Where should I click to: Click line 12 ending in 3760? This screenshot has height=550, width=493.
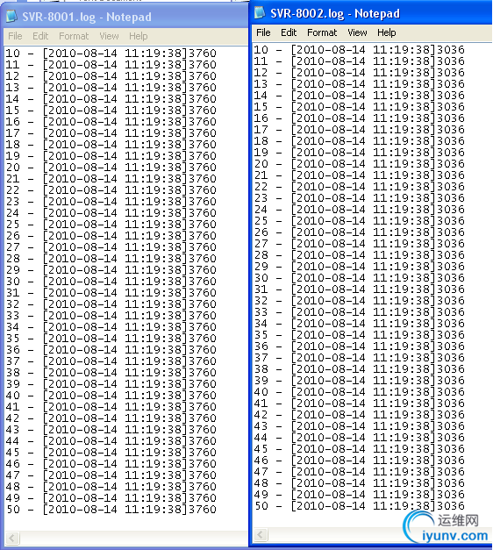point(111,76)
